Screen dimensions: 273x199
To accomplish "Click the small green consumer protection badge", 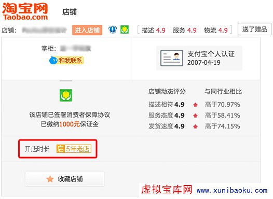I will pos(125,30).
